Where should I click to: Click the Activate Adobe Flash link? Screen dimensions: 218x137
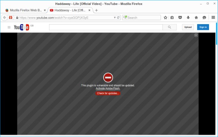108,88
